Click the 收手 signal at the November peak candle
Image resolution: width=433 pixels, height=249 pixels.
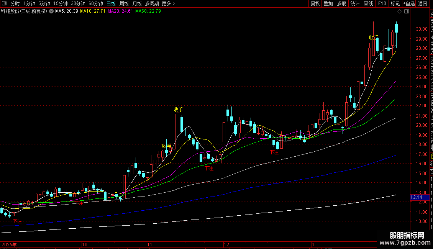[x=178, y=110]
